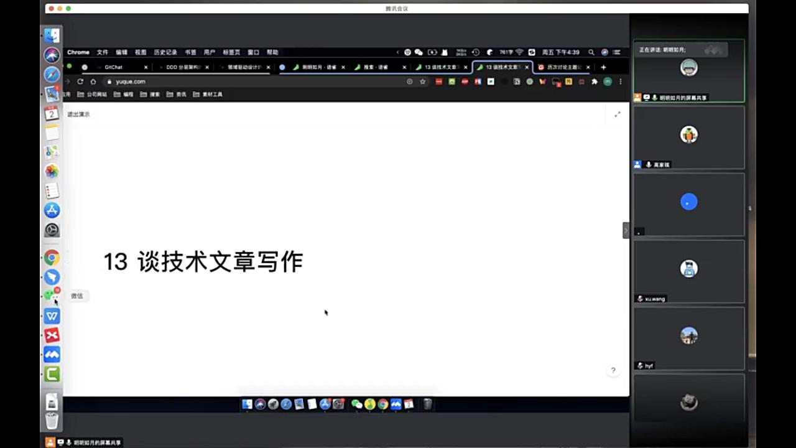Open WeChat in the bottom dock
The height and width of the screenshot is (448, 796).
(356, 404)
